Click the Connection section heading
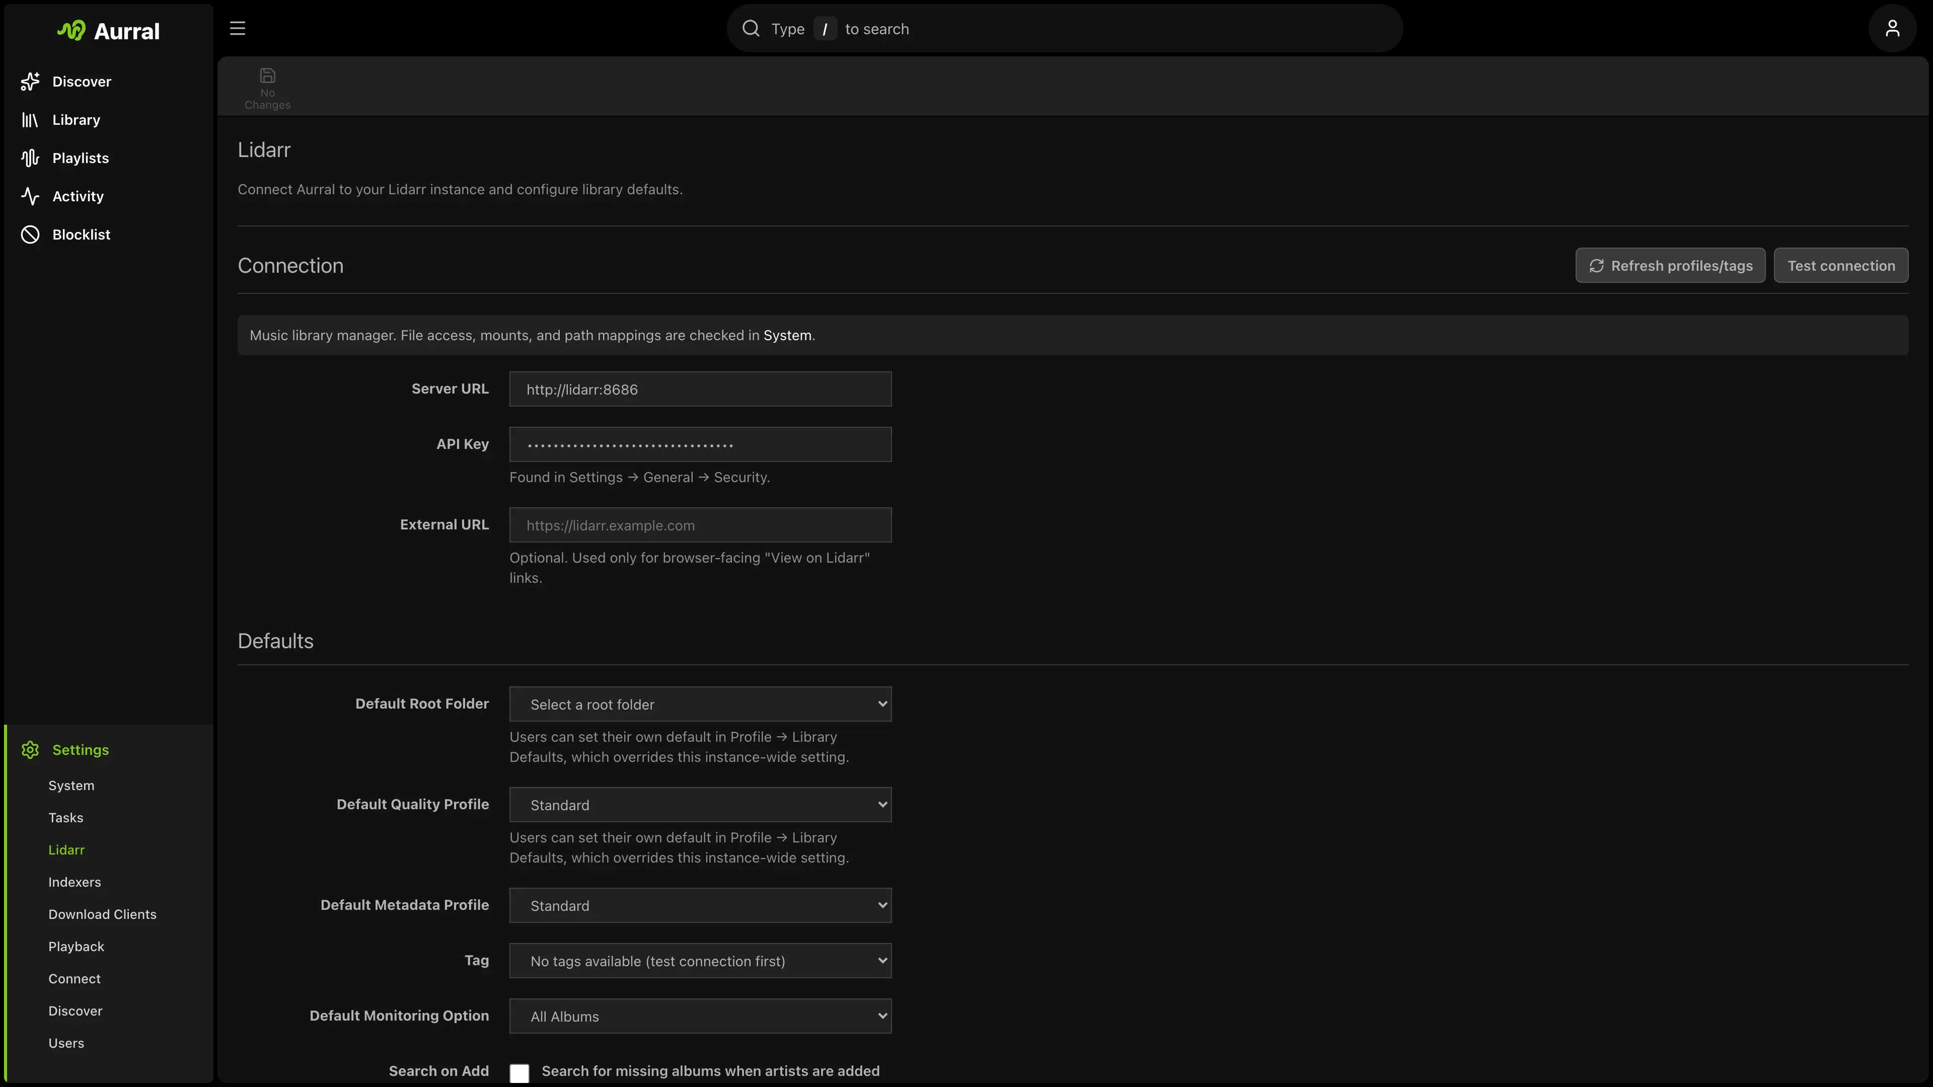Screen dimensions: 1933x1087 click(290, 266)
